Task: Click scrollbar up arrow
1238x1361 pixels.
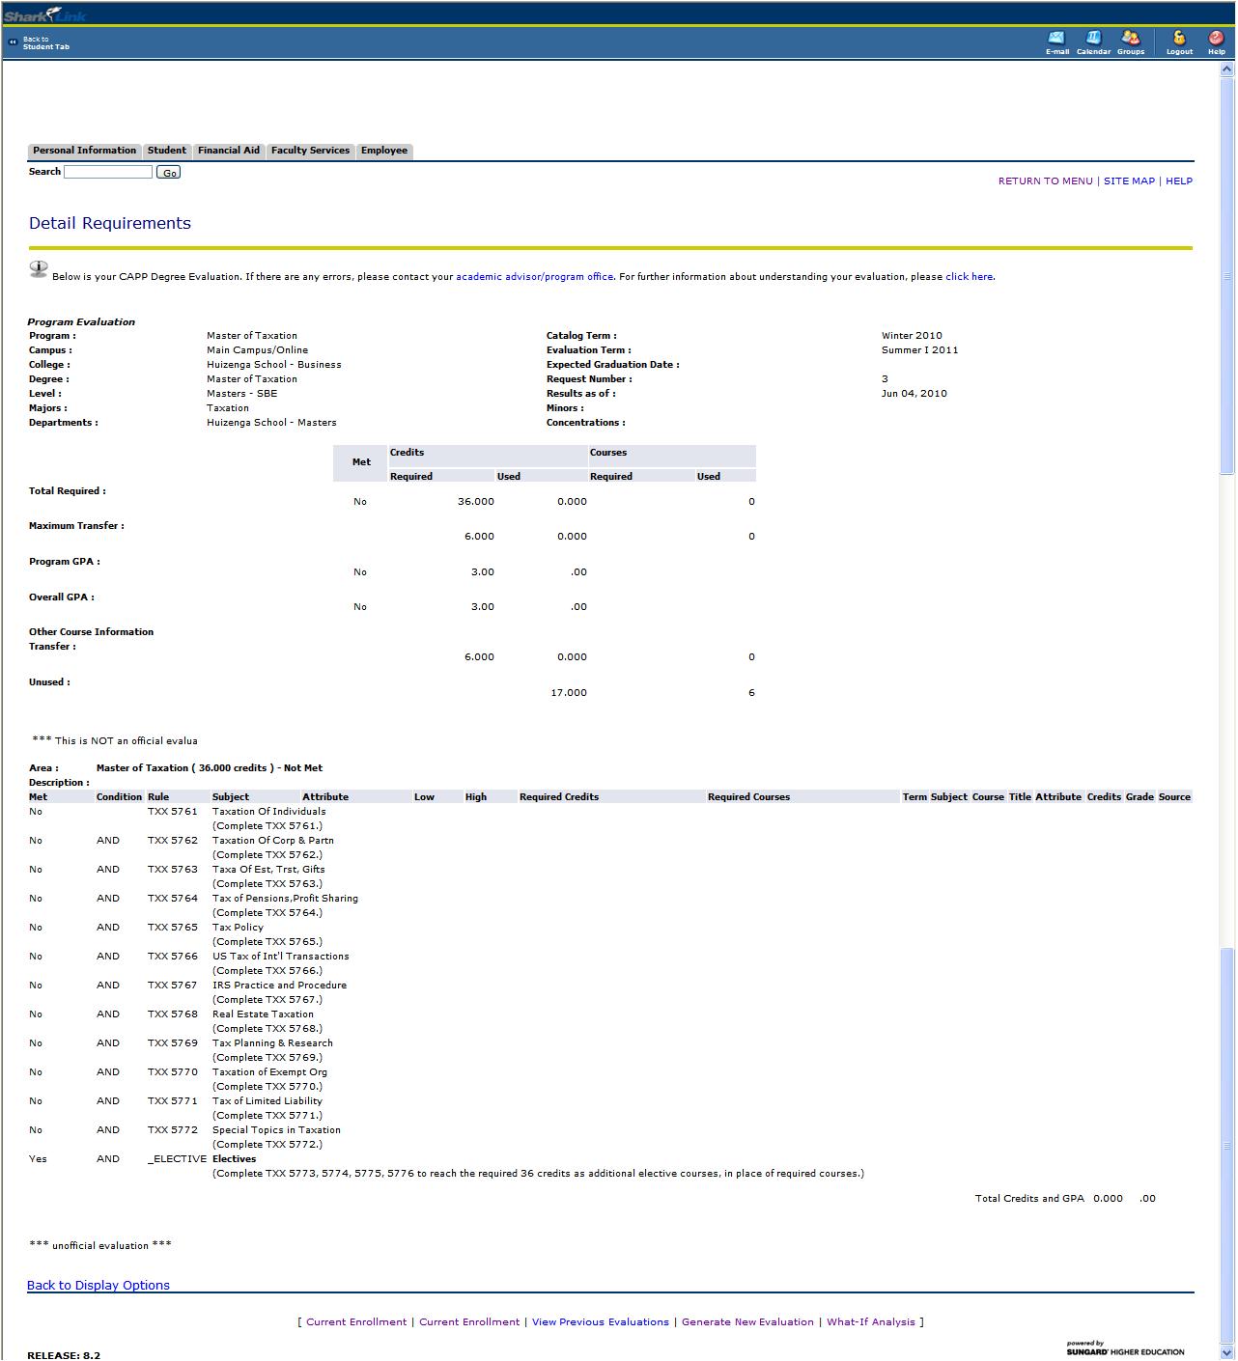Action: pos(1227,69)
